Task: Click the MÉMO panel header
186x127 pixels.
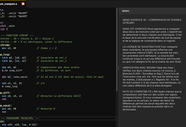Action: 152,11
